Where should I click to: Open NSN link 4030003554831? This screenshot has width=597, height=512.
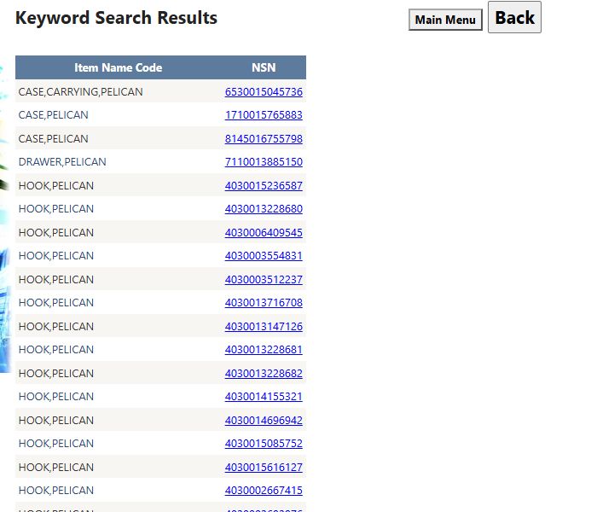coord(264,256)
